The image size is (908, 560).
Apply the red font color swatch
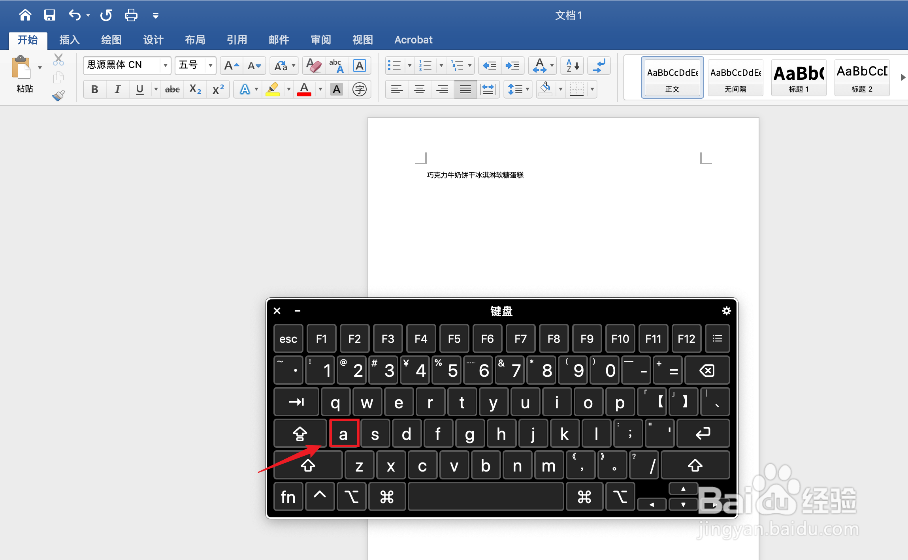(x=304, y=89)
